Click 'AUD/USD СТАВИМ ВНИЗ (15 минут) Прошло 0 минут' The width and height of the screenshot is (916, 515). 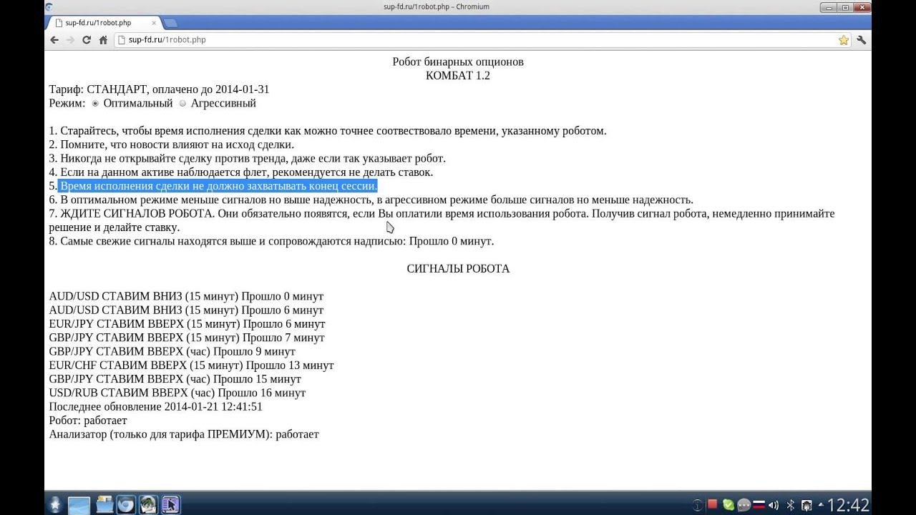(186, 296)
